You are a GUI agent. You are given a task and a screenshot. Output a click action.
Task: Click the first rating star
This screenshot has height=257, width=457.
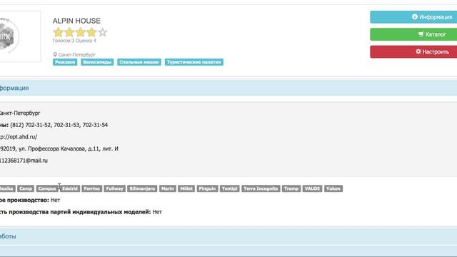pyautogui.click(x=59, y=32)
